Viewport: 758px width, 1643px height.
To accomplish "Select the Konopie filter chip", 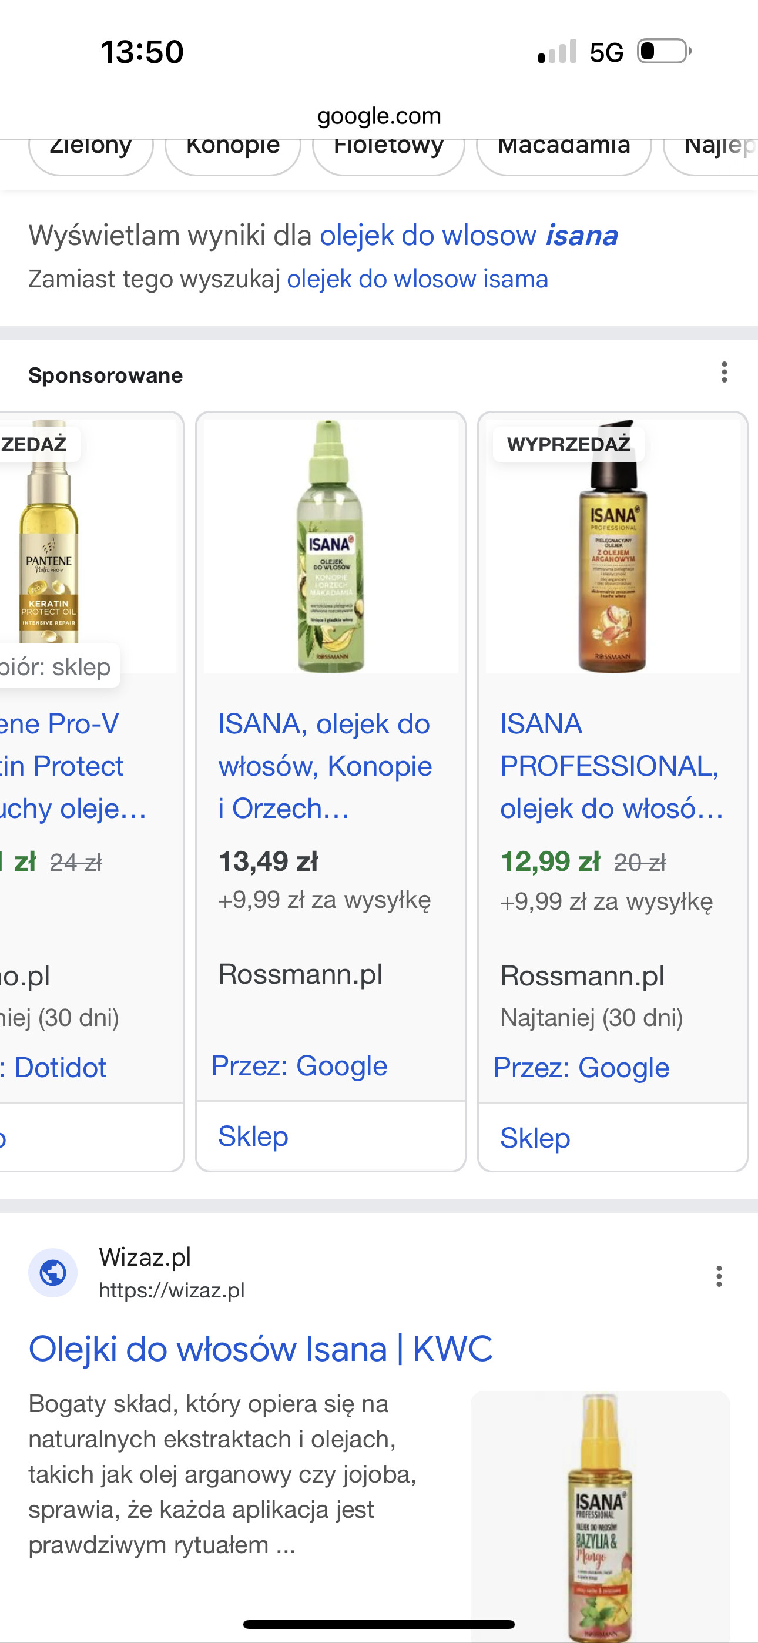I will (x=233, y=149).
